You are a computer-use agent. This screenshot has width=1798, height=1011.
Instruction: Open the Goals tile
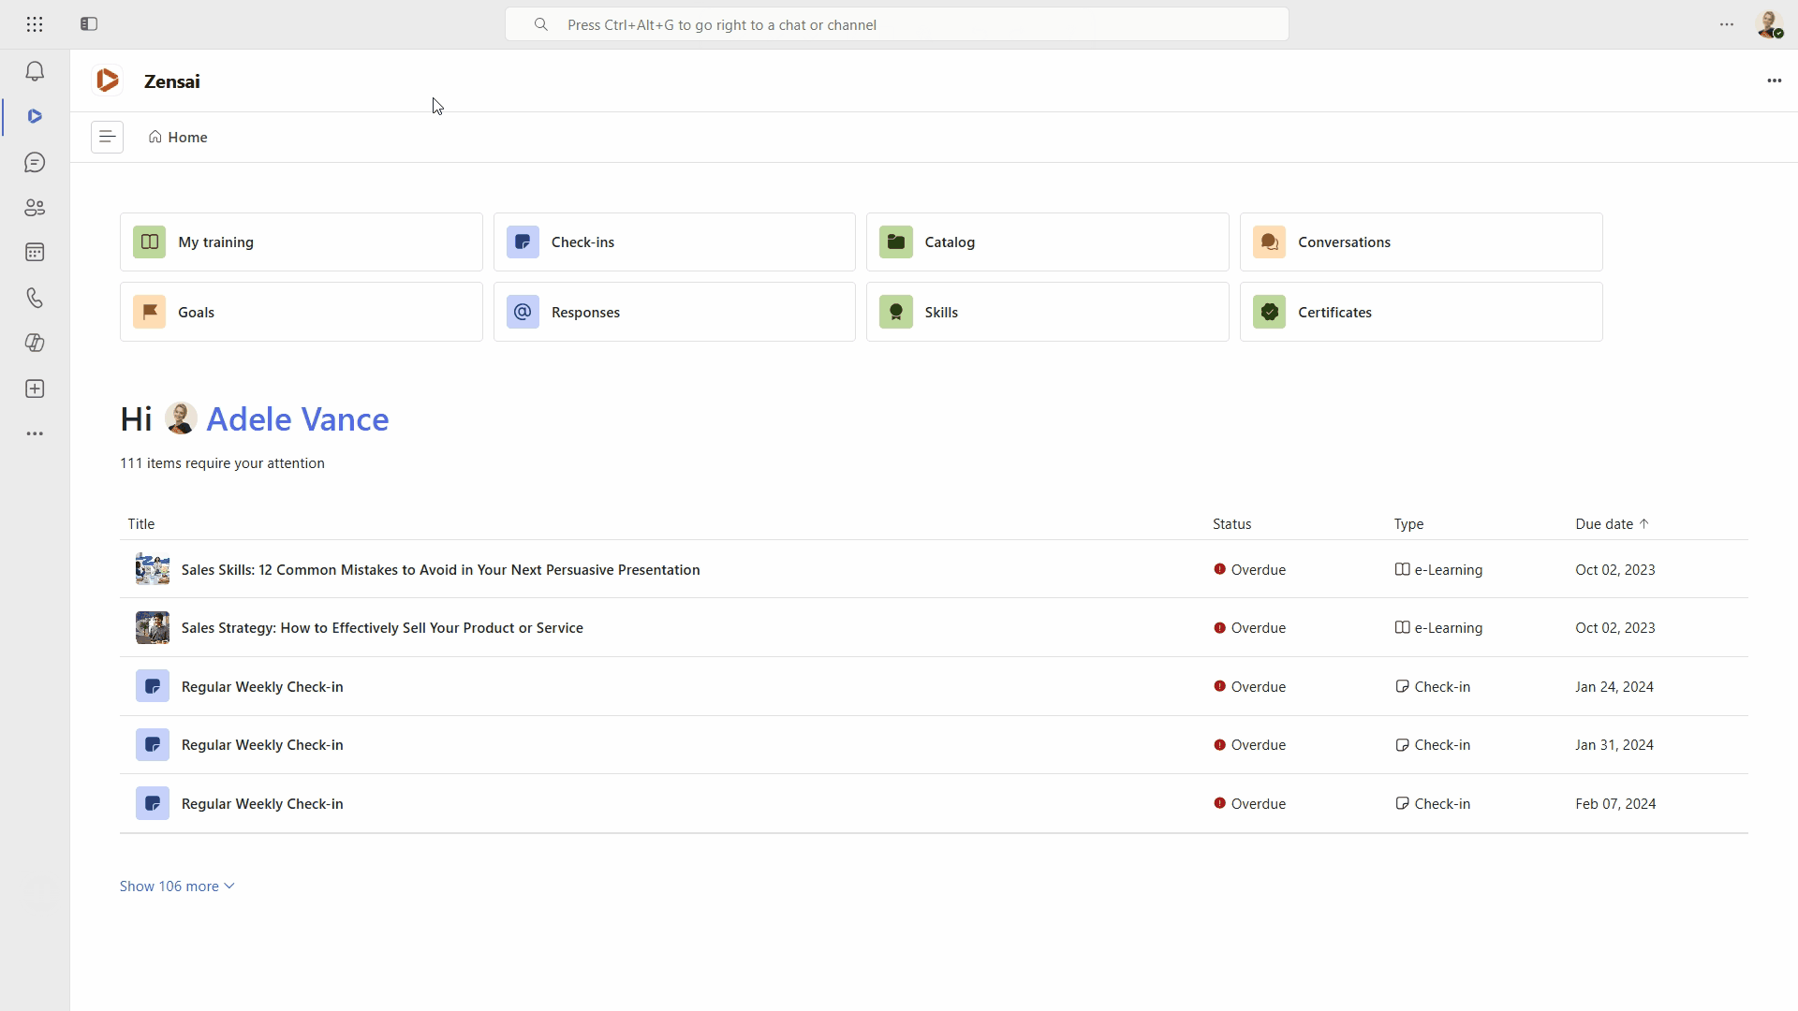point(301,312)
